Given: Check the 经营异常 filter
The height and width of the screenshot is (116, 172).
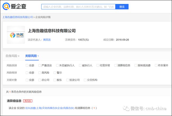Looking at the screenshot, I should click(x=98, y=65).
